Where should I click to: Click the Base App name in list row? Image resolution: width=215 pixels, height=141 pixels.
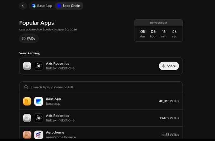tap(54, 99)
